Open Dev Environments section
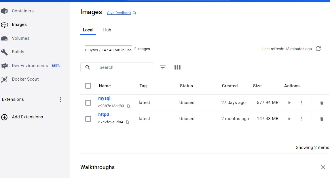The image size is (330, 178). pos(30,66)
